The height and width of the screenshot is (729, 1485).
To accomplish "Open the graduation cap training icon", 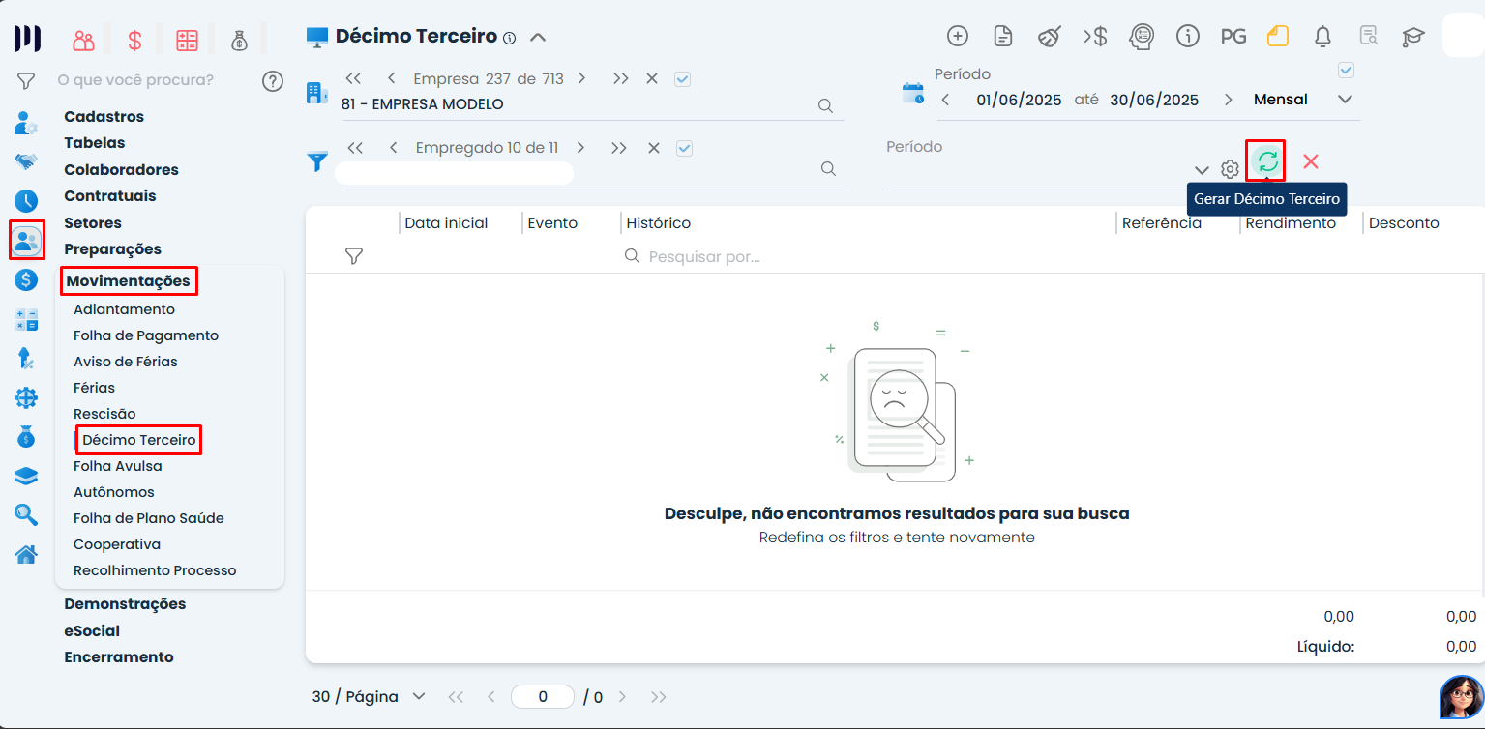I will (1413, 37).
